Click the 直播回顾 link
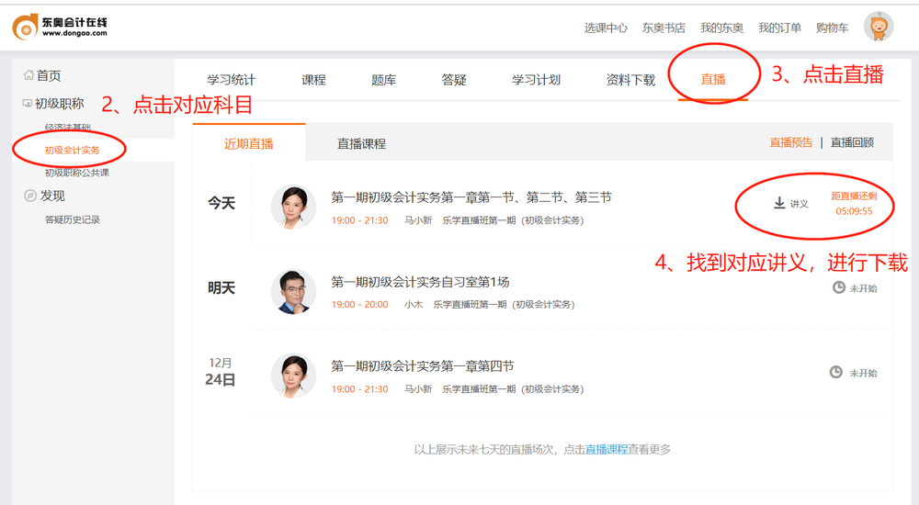Image resolution: width=919 pixels, height=505 pixels. 852,142
